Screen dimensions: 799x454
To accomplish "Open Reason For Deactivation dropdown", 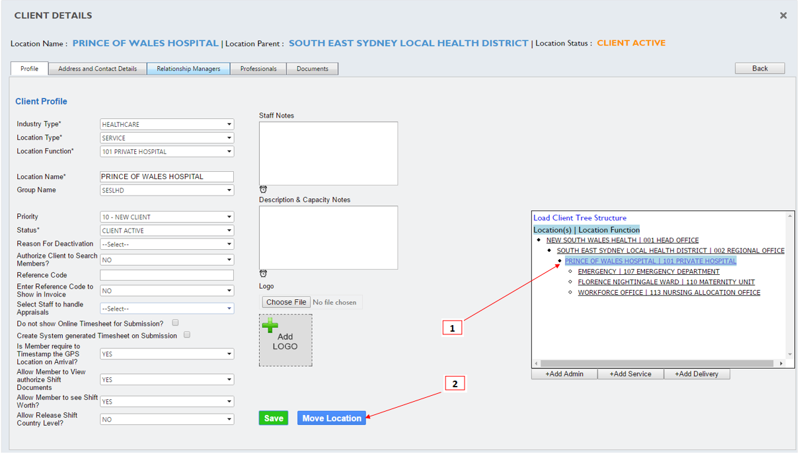I will [167, 244].
